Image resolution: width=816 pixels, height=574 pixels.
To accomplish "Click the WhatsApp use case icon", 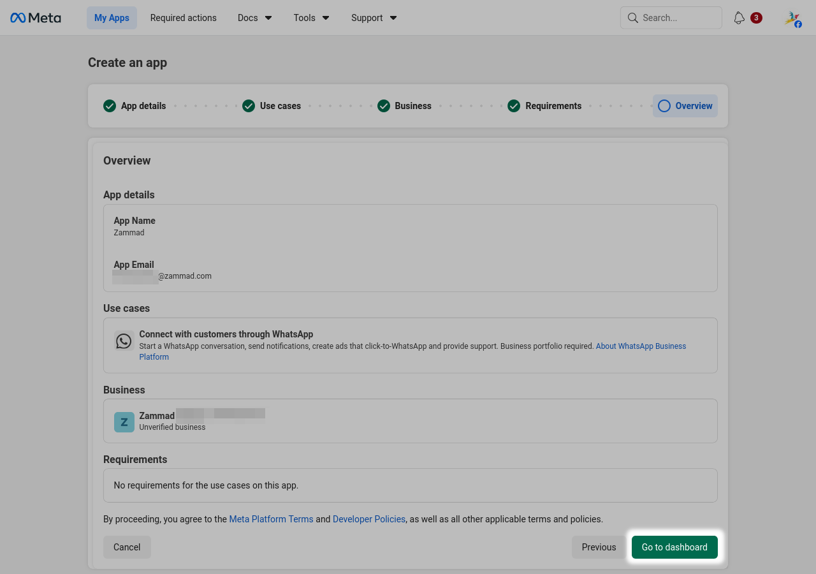I will point(124,341).
